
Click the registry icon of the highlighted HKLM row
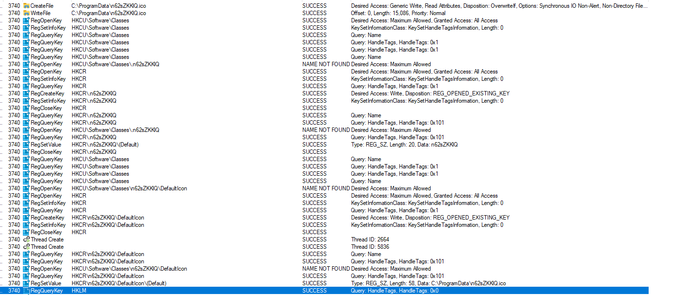pyautogui.click(x=26, y=291)
